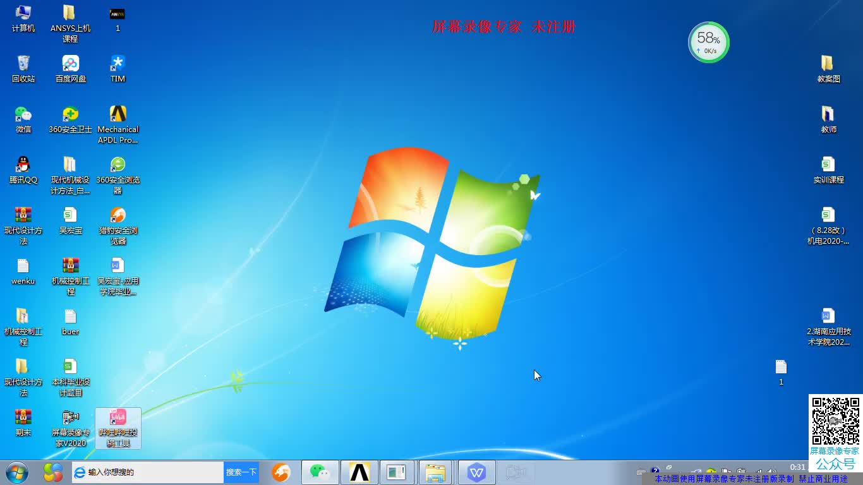Select the 哔哩哔哩投稿工具 shortcut
This screenshot has width=863, height=485.
click(118, 428)
